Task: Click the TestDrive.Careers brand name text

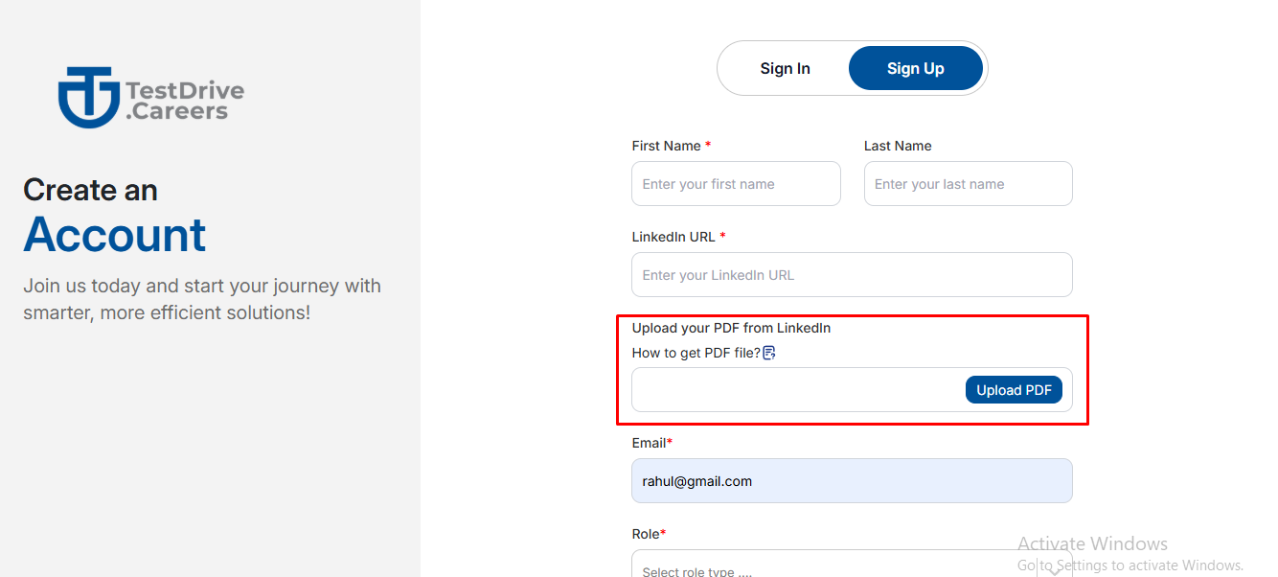Action: click(184, 101)
